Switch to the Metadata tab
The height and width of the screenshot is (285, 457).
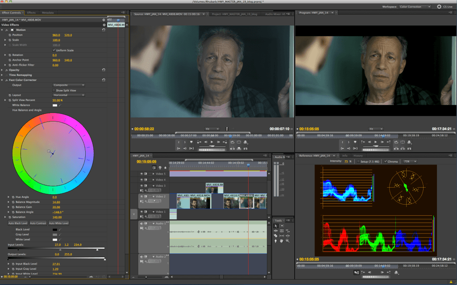click(47, 13)
